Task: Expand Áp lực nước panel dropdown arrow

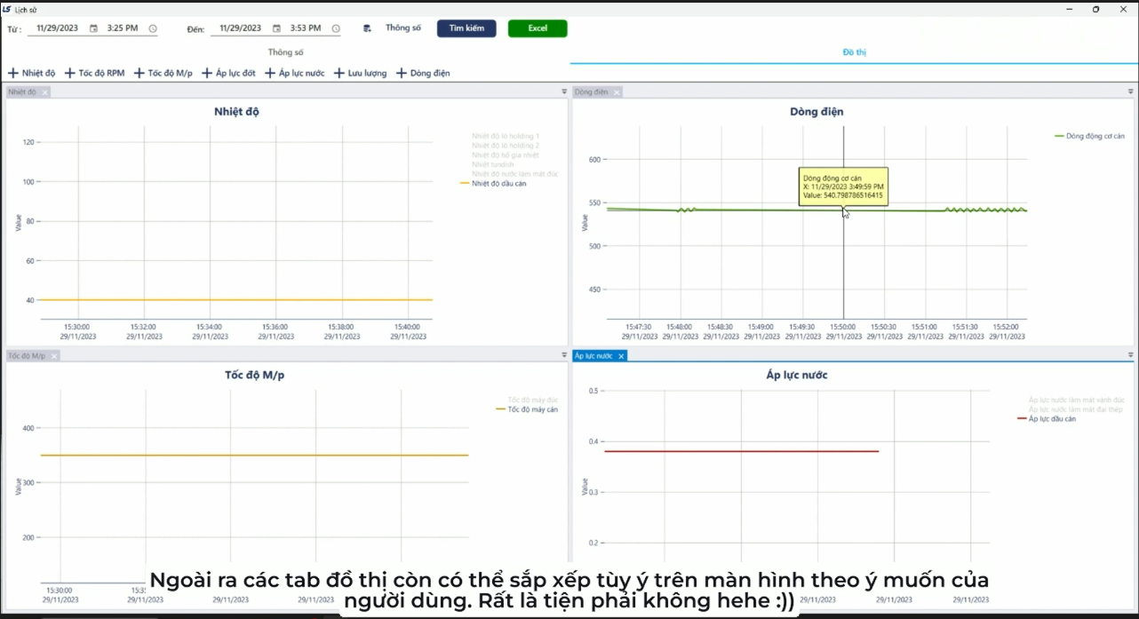Action: click(1130, 355)
